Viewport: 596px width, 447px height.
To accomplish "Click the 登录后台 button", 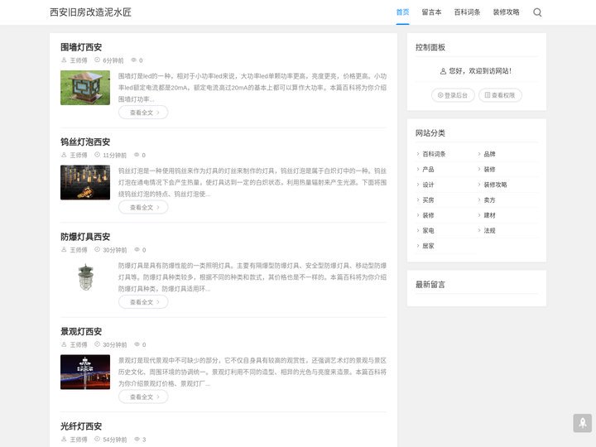I will (453, 95).
